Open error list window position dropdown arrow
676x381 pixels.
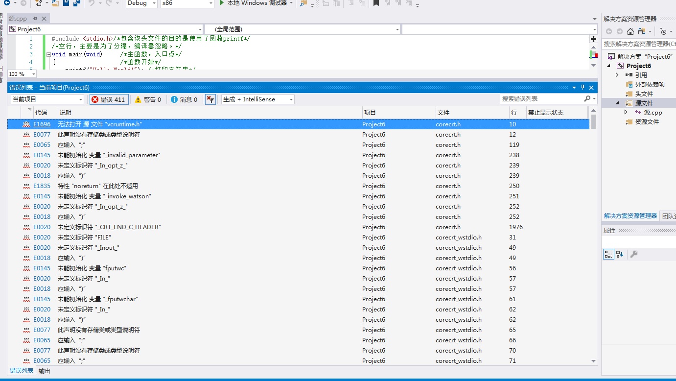coord(574,87)
